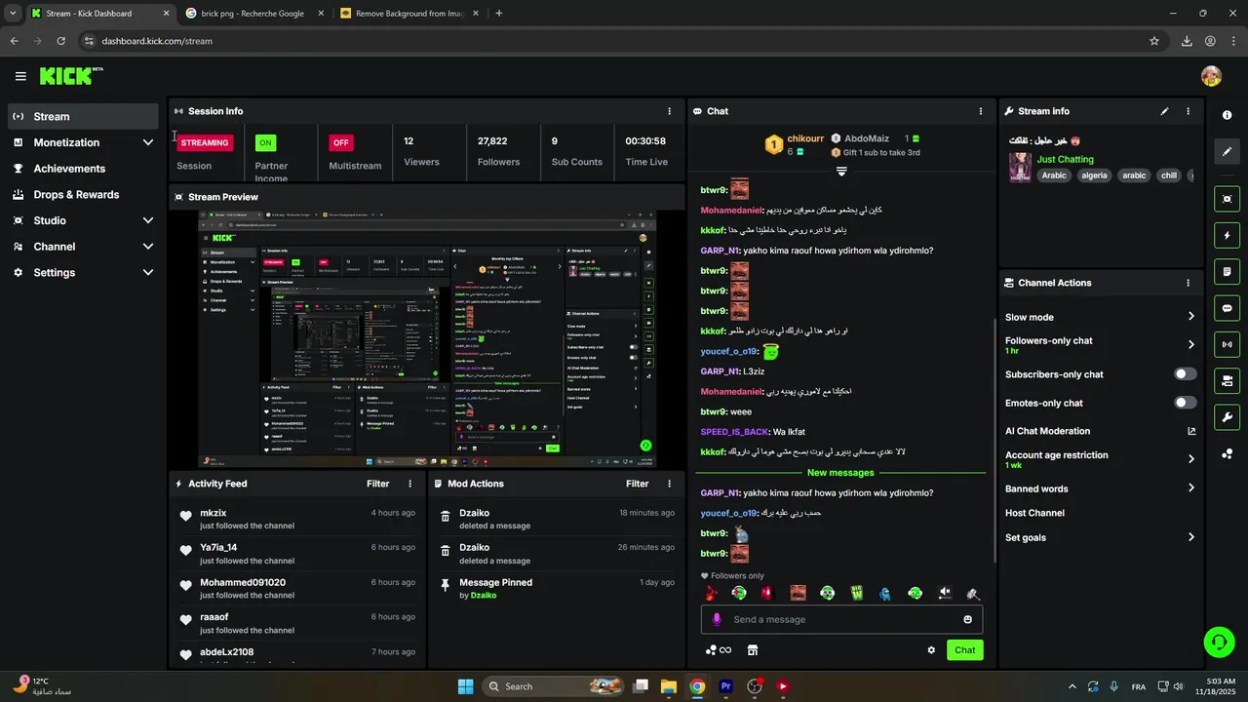Click the capture frame icon in the right sidebar
Viewport: 1248px width, 702px height.
[1227, 199]
